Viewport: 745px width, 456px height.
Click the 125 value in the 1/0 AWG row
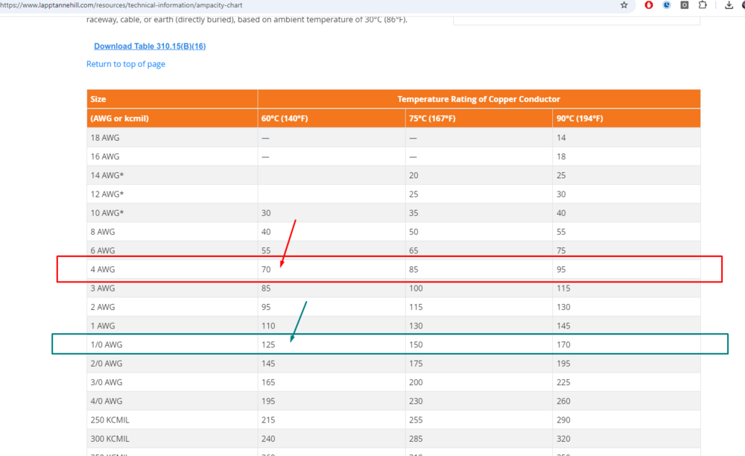point(268,344)
